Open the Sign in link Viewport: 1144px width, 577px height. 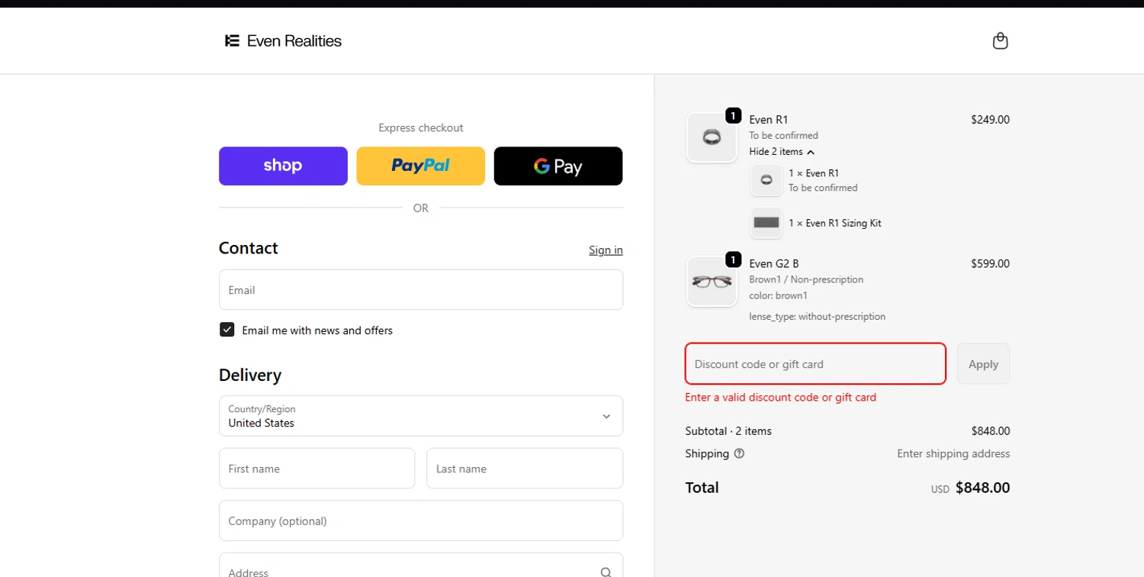(x=606, y=250)
